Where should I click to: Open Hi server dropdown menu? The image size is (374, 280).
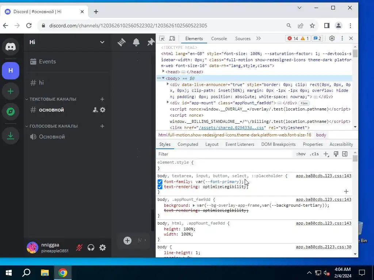pos(102,42)
